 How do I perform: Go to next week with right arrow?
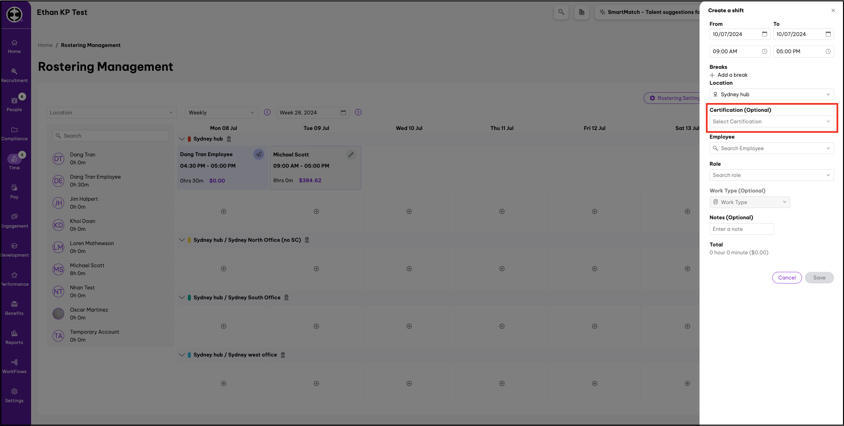(x=358, y=112)
